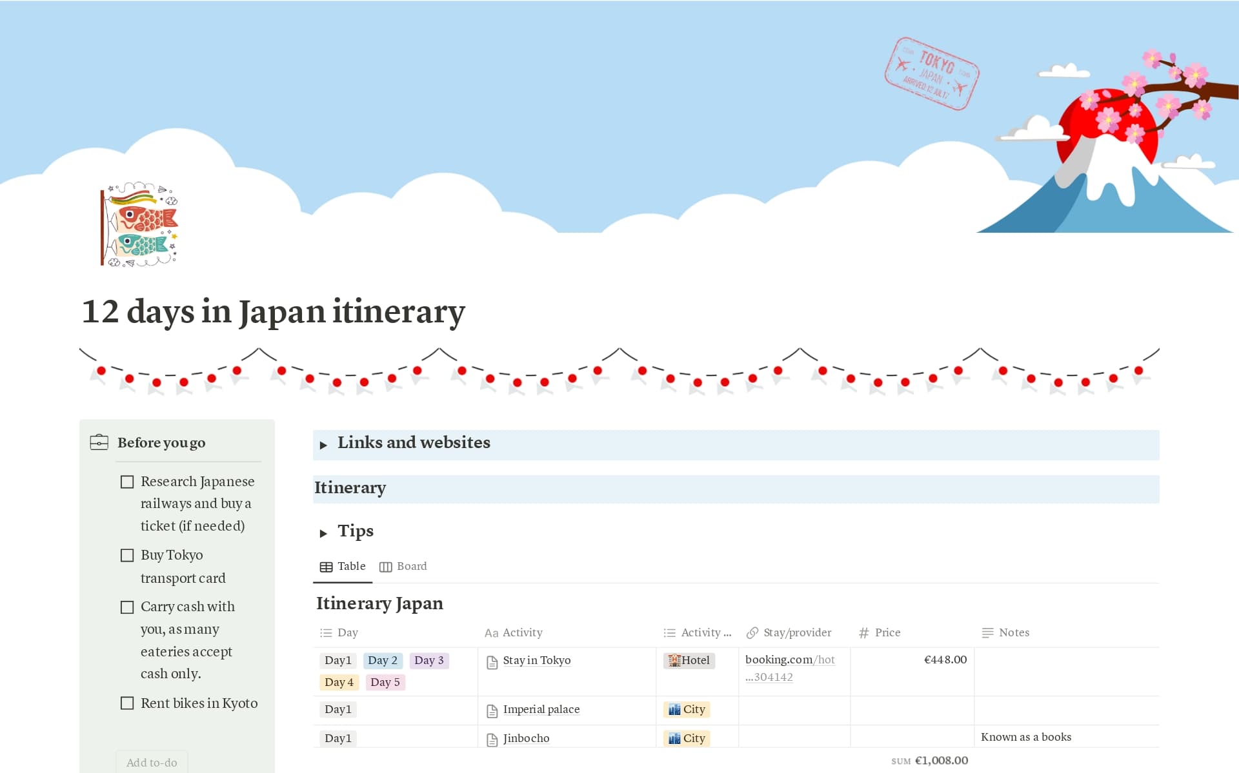Click the page icon next to "Stay in Tokyo"
Image resolution: width=1239 pixels, height=773 pixels.
pos(492,660)
